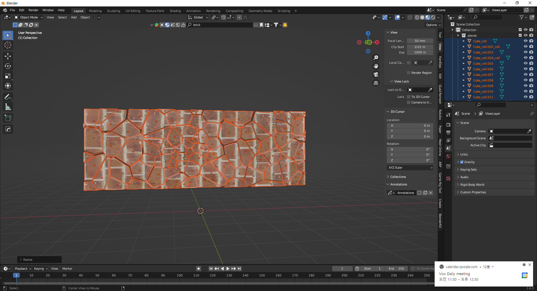Uncheck the Collection exclude checkbox
Screen dimensions: 537x291
click(x=520, y=30)
